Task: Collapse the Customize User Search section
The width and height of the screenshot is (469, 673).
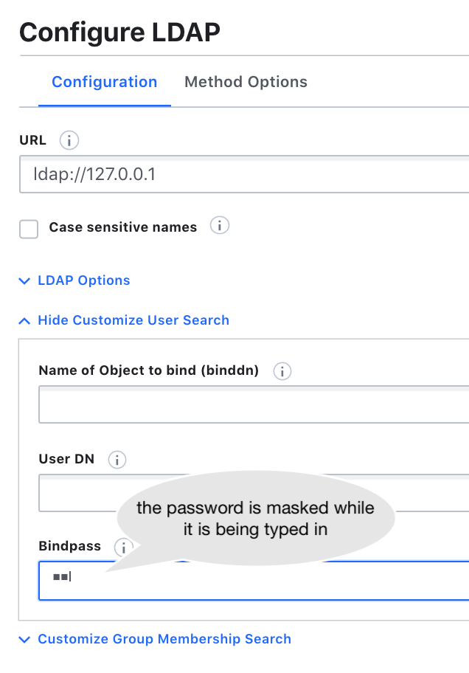Action: point(133,320)
